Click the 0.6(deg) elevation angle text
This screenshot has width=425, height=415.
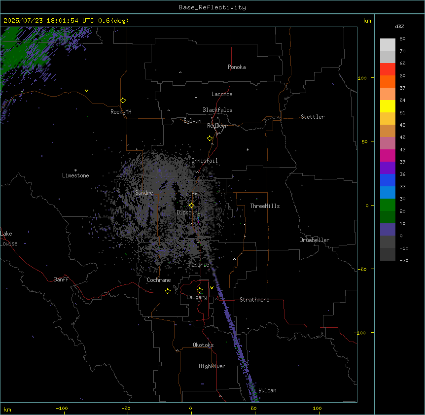(x=113, y=21)
